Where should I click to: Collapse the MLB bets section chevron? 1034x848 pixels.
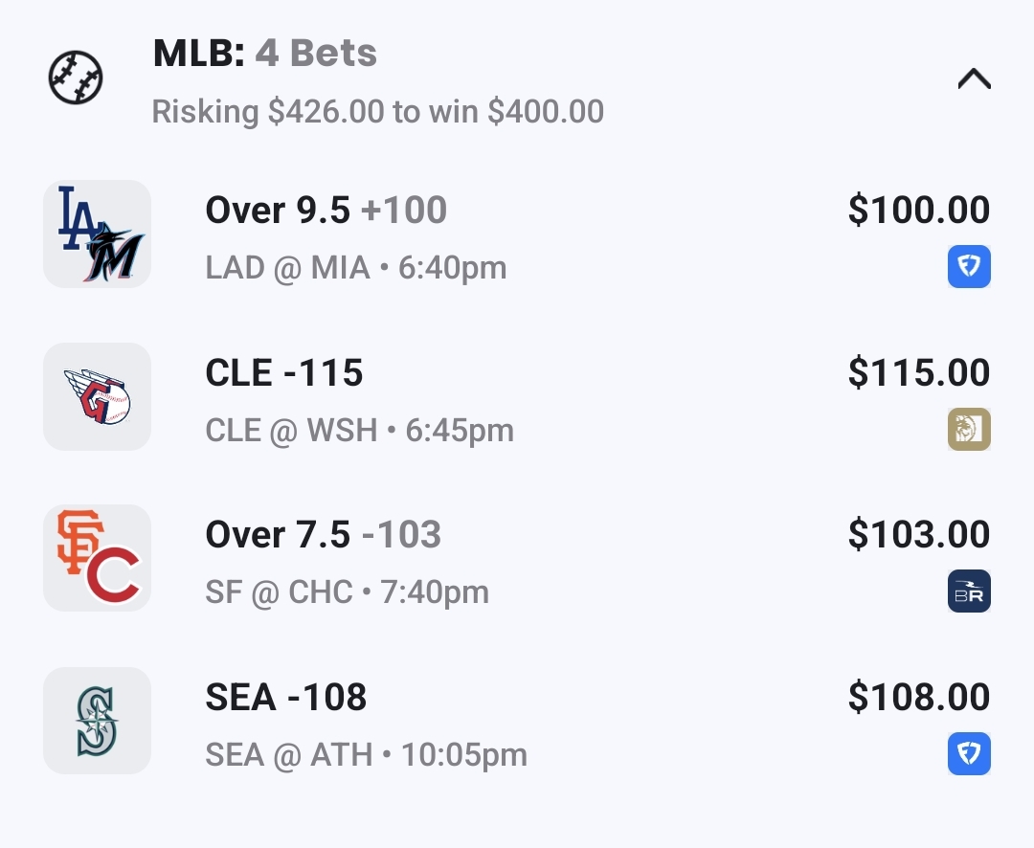click(x=974, y=79)
